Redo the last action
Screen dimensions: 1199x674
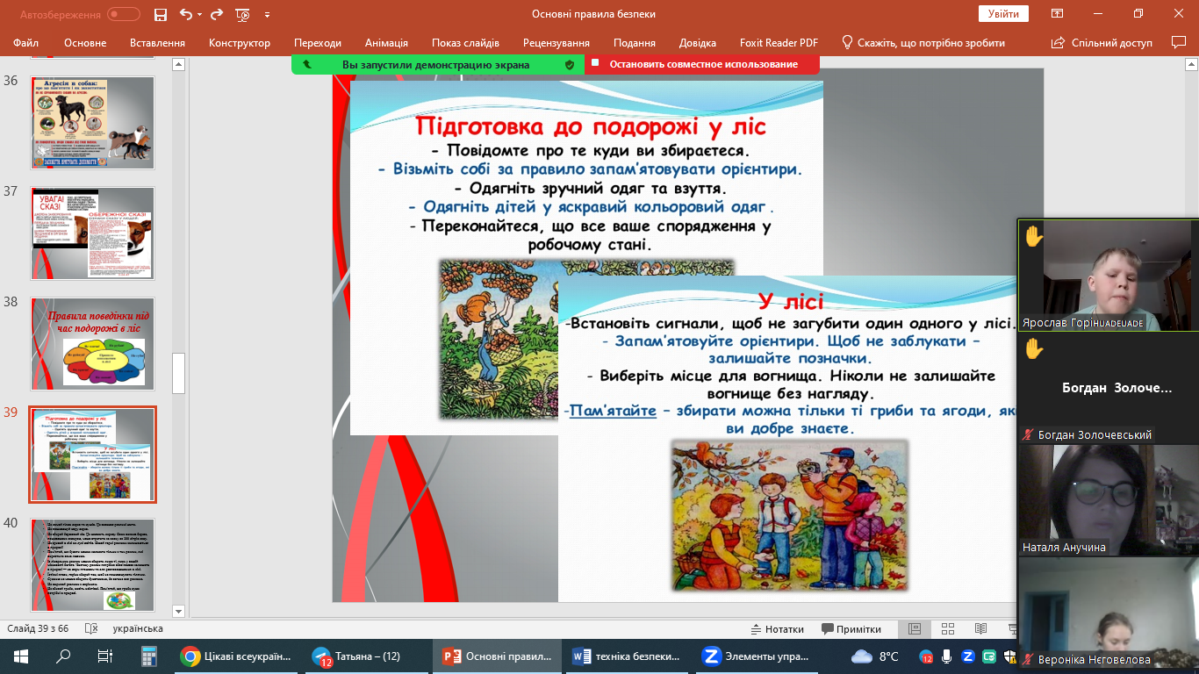coord(217,14)
